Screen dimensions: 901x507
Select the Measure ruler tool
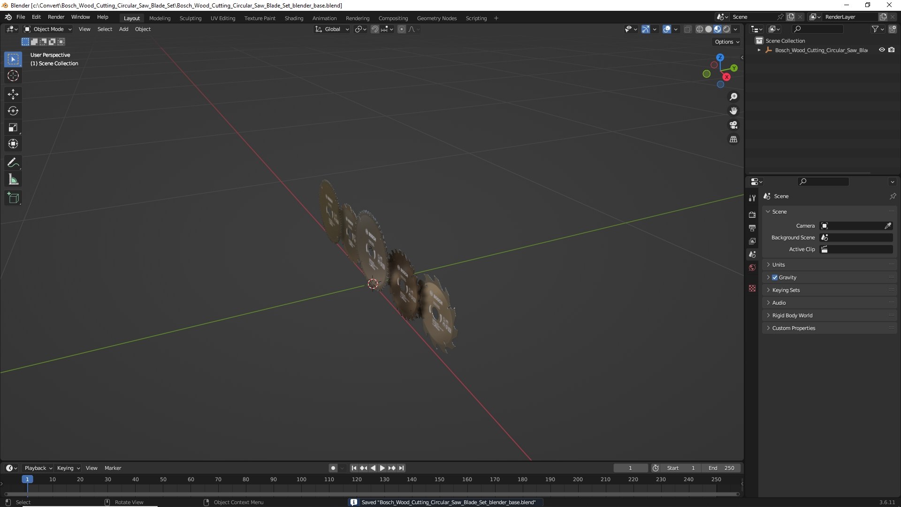tap(13, 179)
